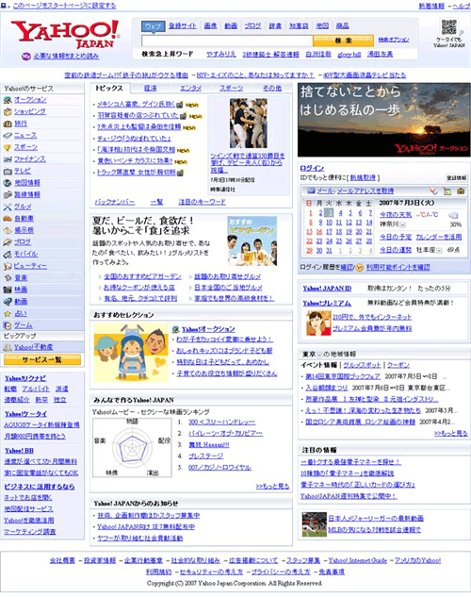Select the ウェブ search tab
471x597 pixels.
153,26
